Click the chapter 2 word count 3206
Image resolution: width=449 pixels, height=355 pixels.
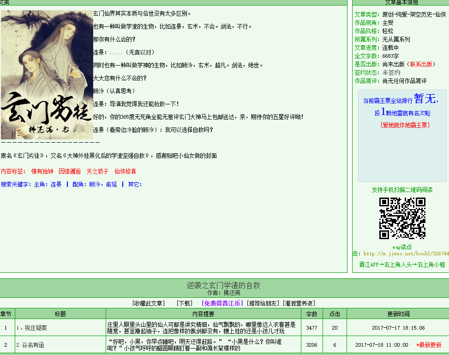[312, 345]
